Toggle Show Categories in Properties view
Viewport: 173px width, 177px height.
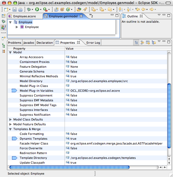click(136, 43)
